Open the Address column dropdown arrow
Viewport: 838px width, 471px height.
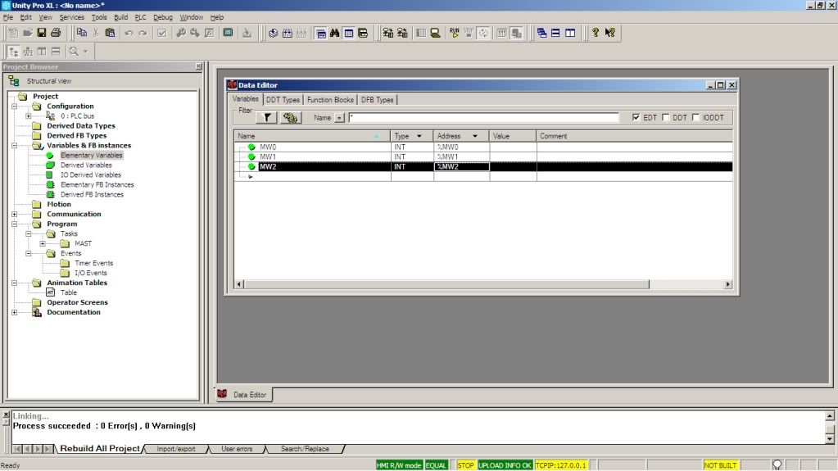(474, 136)
